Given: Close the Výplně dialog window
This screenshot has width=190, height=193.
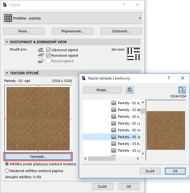Looking at the screenshot, I should tap(138, 5).
